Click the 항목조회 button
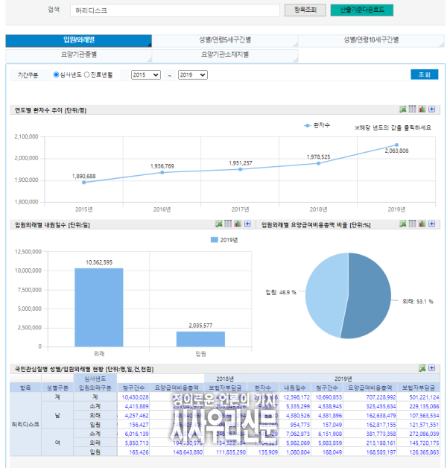This screenshot has width=447, height=468. coord(304,10)
